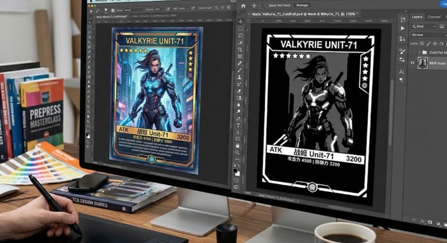
Task: Click the Home icon in left window options bar
Action: pos(91,11)
